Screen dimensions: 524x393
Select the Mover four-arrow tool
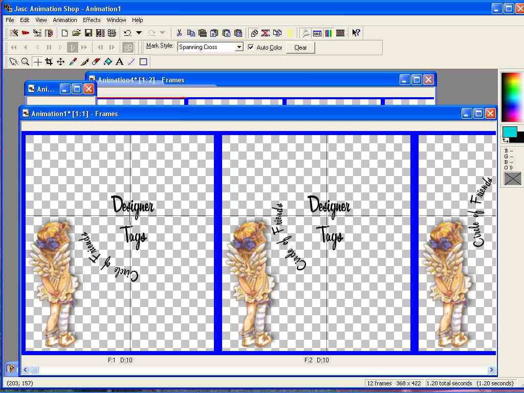[x=60, y=62]
